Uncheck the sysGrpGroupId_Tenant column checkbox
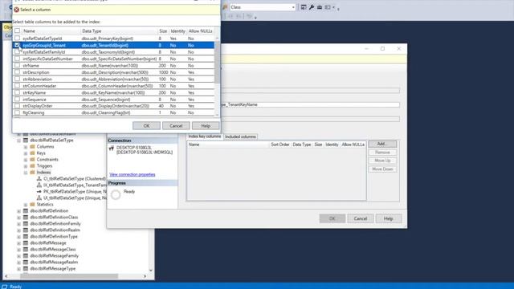 coord(17,45)
